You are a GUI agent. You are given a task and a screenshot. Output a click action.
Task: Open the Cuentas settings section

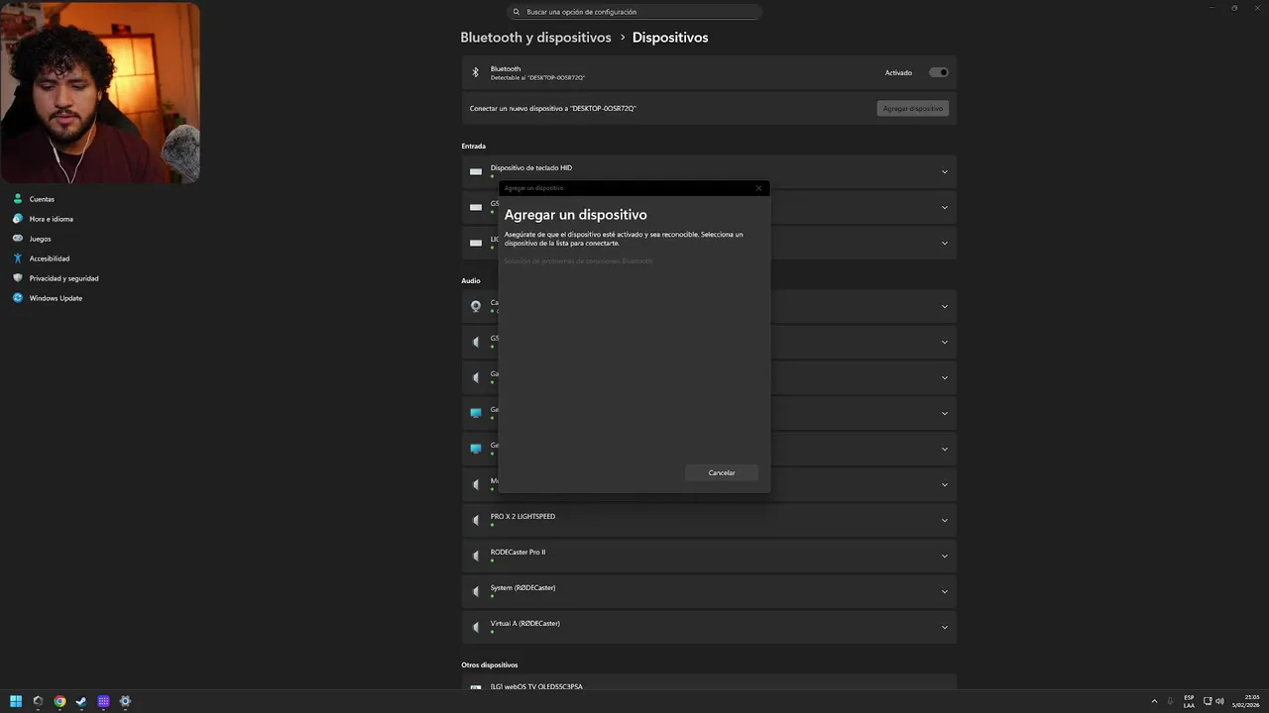click(x=42, y=199)
